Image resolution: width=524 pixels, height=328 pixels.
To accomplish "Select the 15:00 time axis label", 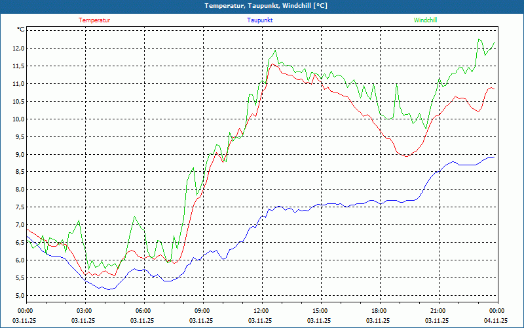I will coord(320,311).
